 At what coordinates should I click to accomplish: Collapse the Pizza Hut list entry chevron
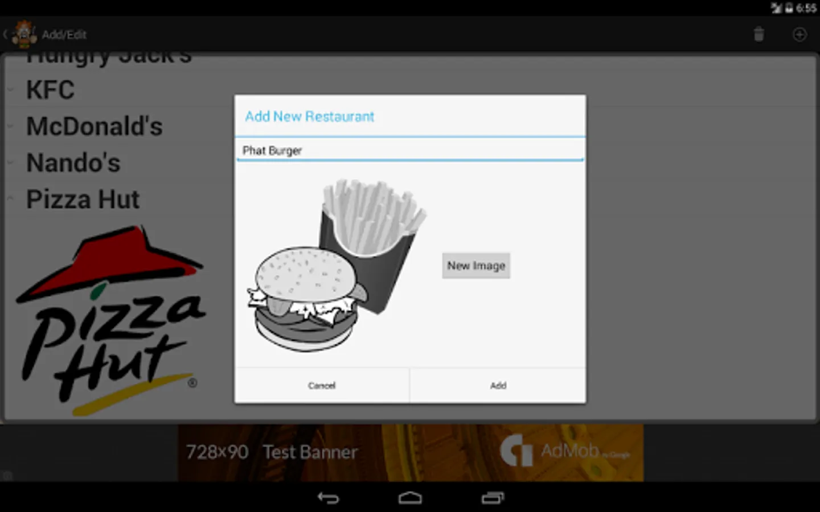point(10,199)
